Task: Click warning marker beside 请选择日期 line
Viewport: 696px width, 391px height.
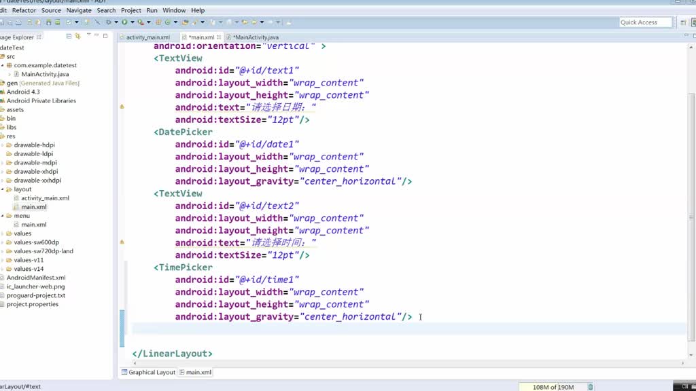Action: coord(122,107)
